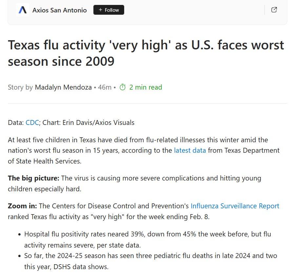This screenshot has height=276, width=291.
Task: Open the CDC data source link
Action: pyautogui.click(x=32, y=123)
